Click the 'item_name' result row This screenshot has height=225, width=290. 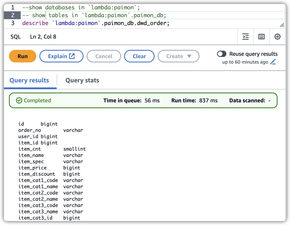coord(50,155)
